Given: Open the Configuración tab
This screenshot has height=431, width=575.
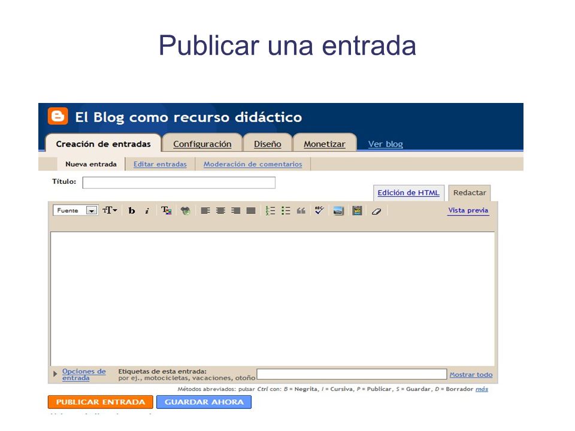Looking at the screenshot, I should [x=202, y=144].
